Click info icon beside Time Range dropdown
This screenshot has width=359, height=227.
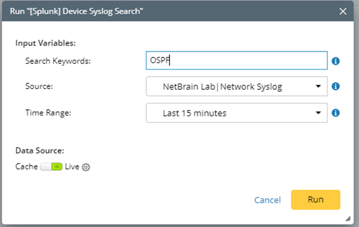tap(336, 113)
